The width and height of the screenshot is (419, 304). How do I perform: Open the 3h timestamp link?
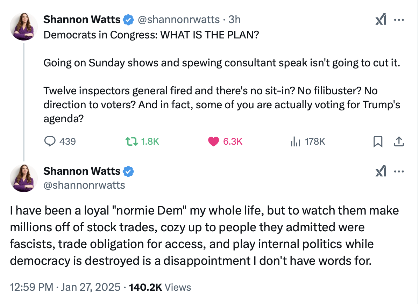(x=235, y=20)
